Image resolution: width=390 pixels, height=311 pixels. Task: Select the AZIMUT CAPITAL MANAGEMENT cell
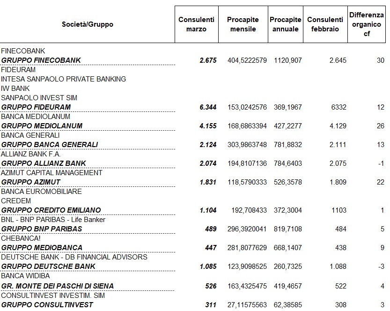point(52,173)
